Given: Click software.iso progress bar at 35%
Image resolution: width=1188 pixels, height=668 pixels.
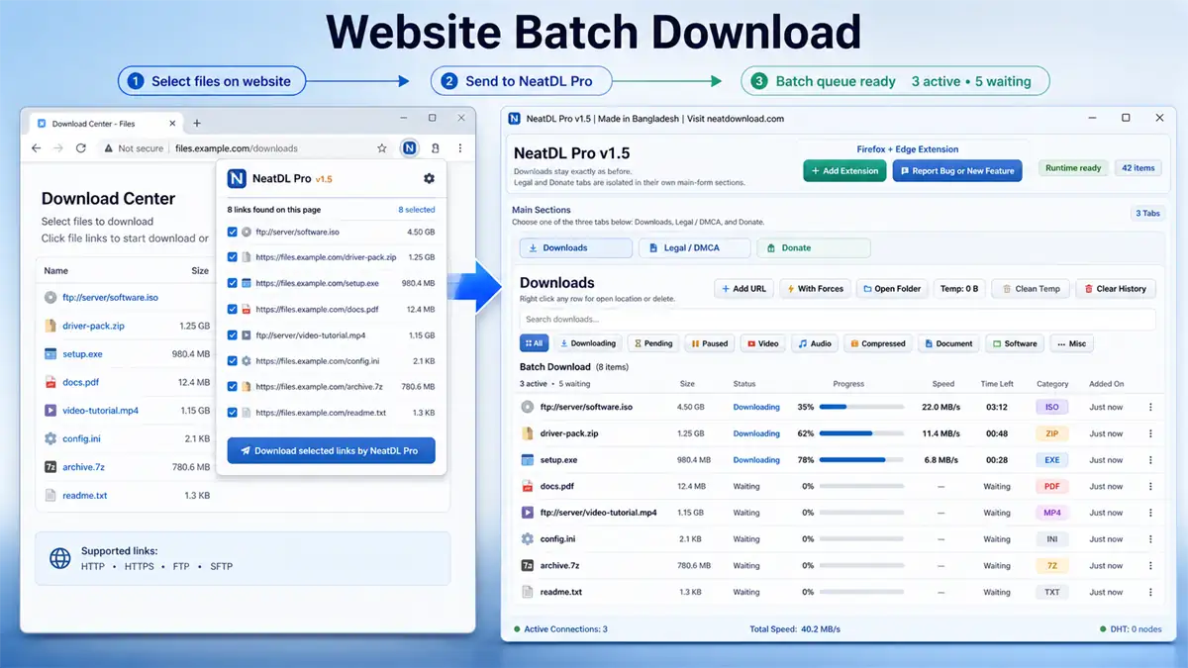Looking at the screenshot, I should 861,407.
